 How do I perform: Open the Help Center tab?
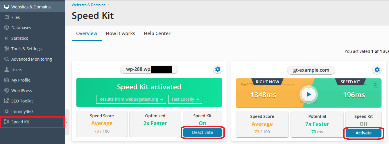click(157, 33)
